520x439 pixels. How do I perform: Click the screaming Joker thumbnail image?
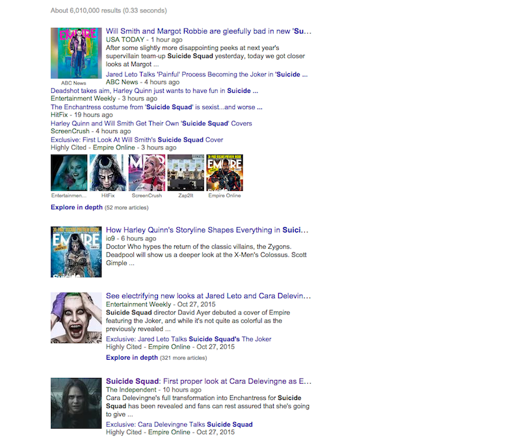76,318
